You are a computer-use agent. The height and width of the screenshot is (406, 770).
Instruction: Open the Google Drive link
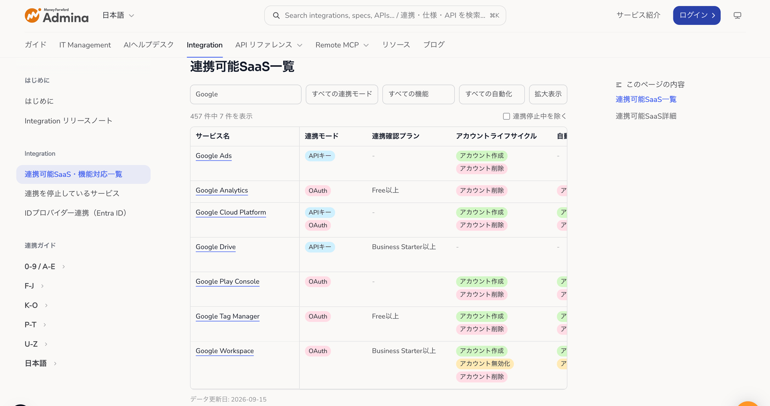pyautogui.click(x=216, y=247)
